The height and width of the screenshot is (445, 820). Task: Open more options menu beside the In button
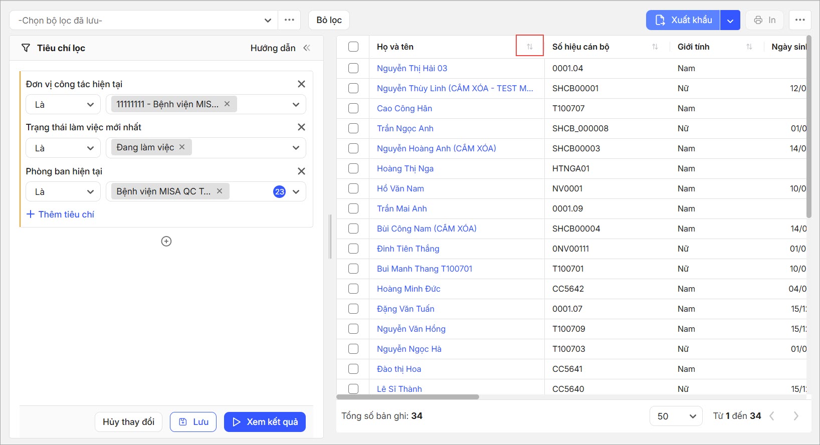[800, 20]
